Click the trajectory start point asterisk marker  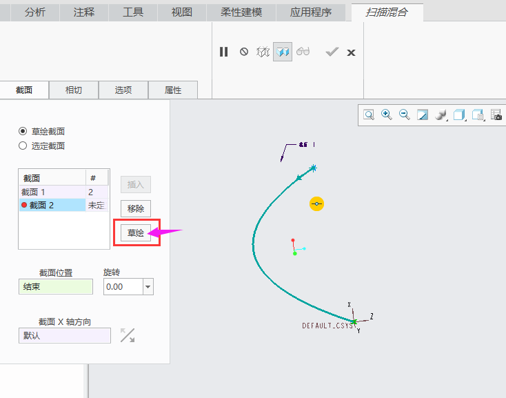coord(313,168)
